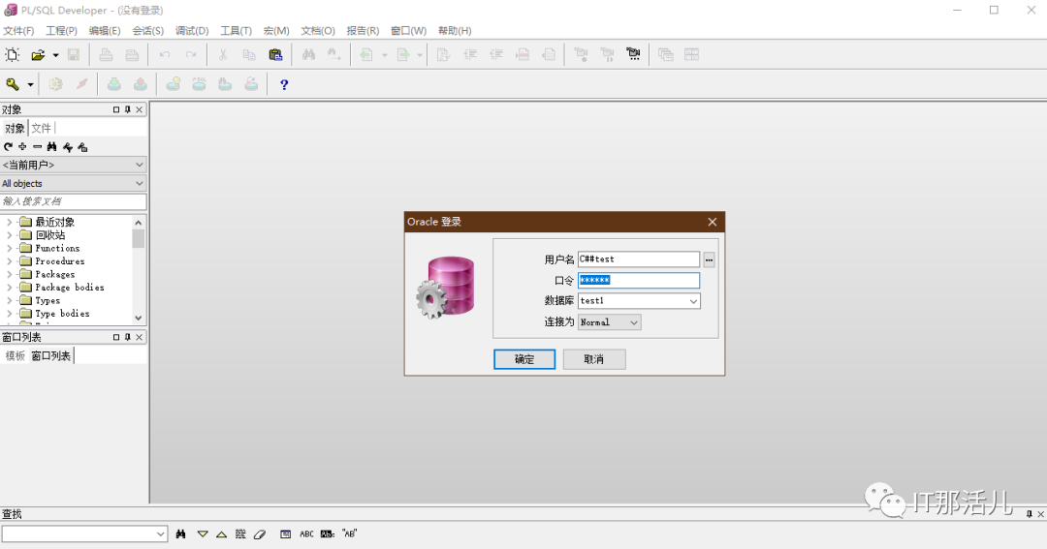This screenshot has height=549, width=1047.
Task: Open the dropdown arrow beside Open folder
Action: (x=55, y=55)
